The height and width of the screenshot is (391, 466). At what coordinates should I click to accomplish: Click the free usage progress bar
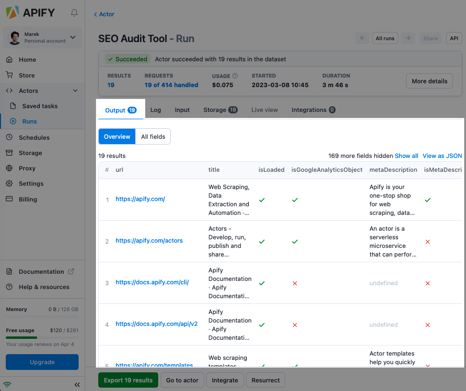(42, 337)
